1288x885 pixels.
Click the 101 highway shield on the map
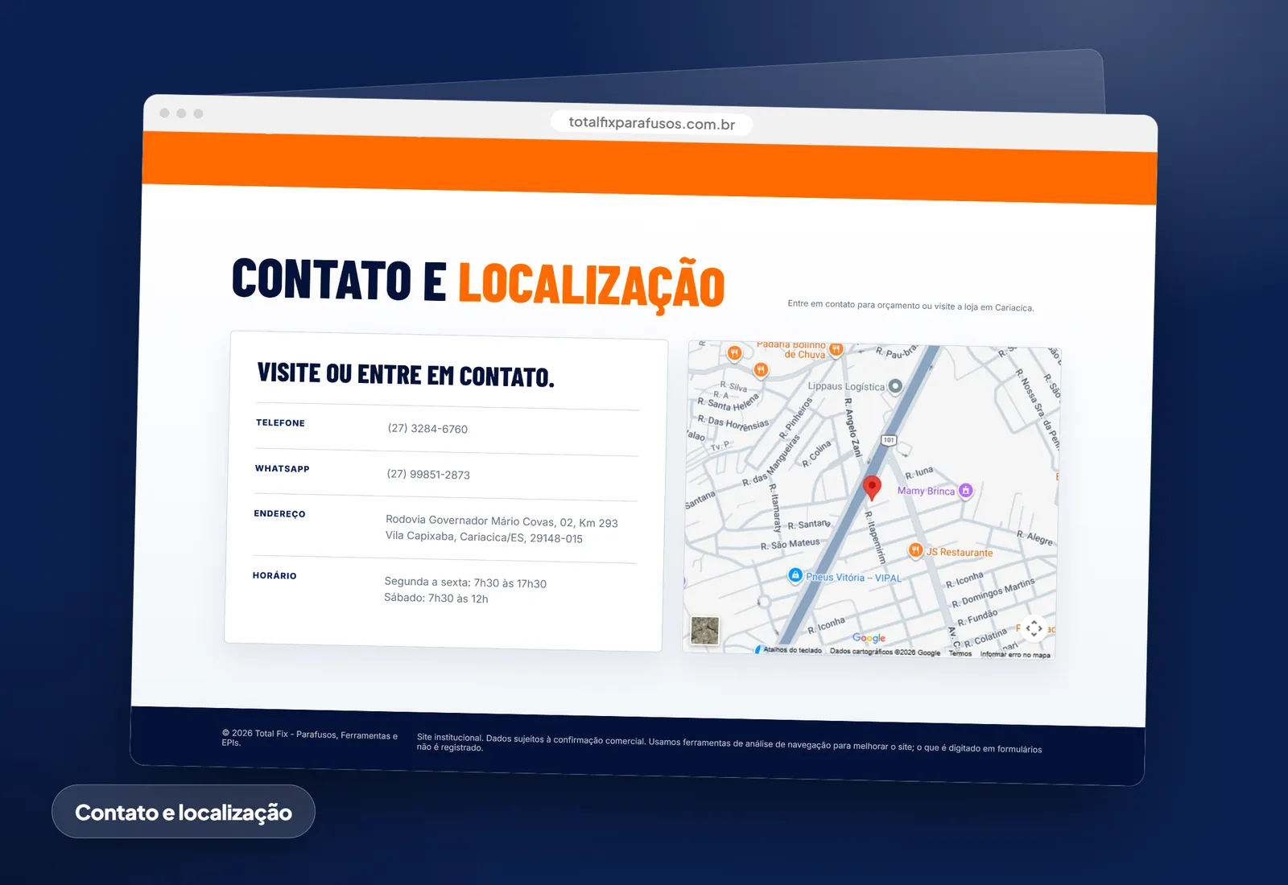click(x=889, y=440)
